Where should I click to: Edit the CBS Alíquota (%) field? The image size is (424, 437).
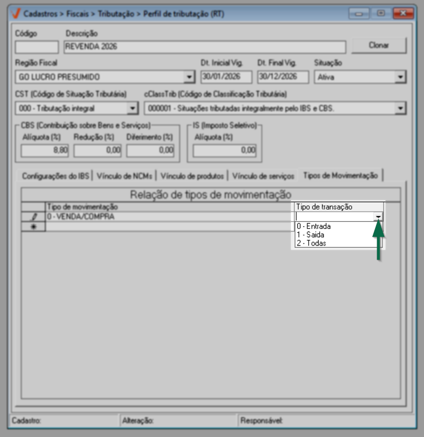[x=45, y=151]
